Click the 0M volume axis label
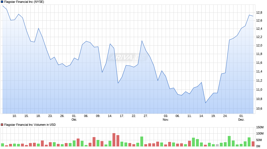Image resolution: width=267 pixels, height=149 pixels. (258, 146)
